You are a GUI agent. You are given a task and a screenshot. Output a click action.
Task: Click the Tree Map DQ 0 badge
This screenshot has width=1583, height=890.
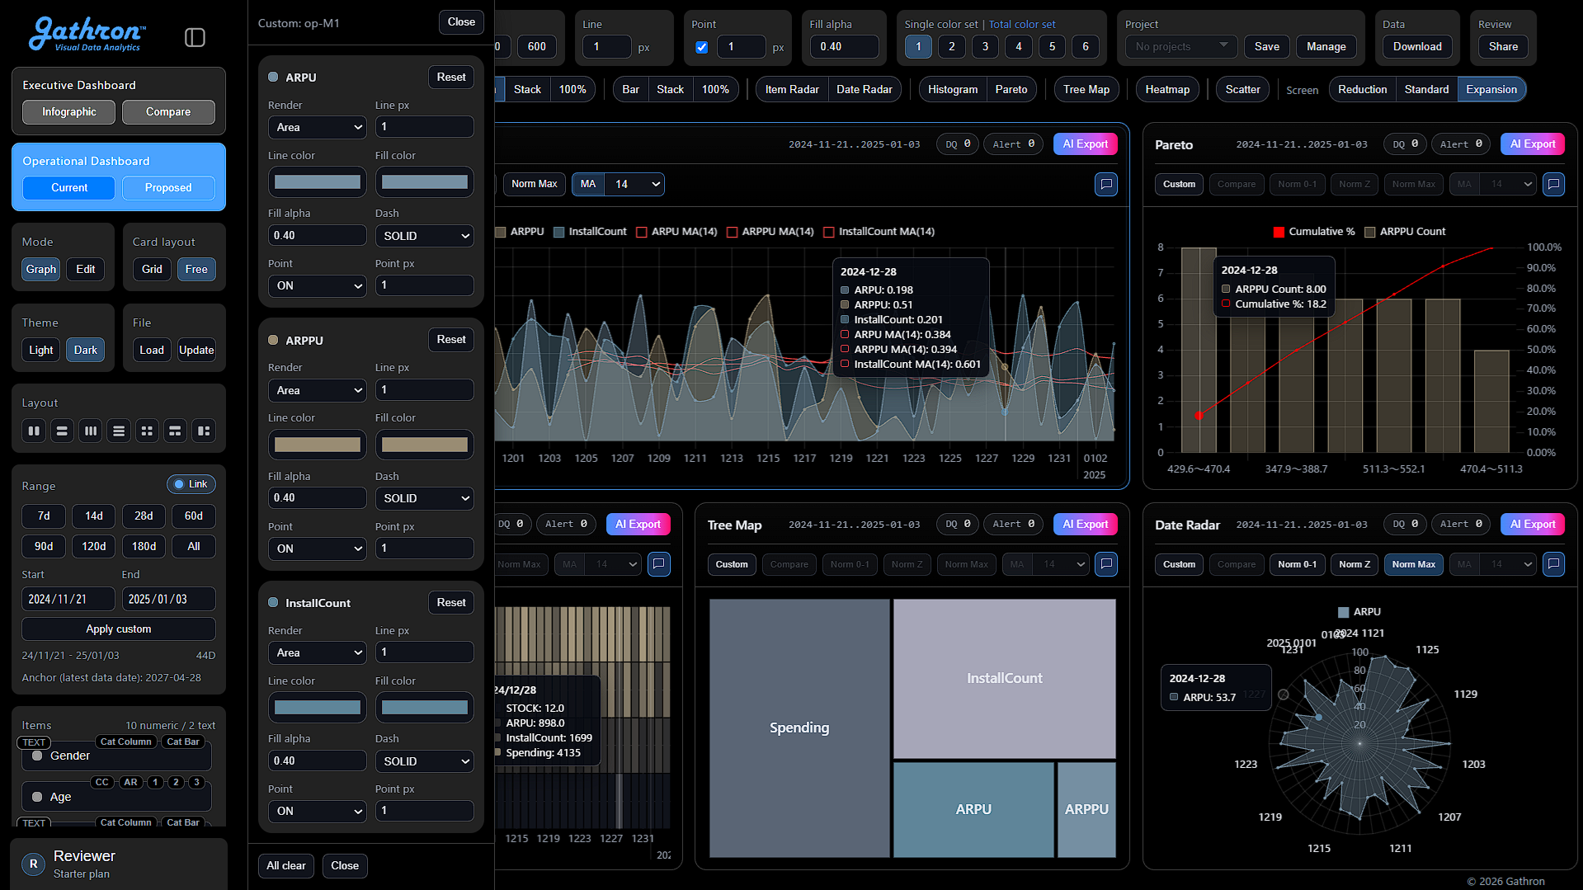[958, 524]
